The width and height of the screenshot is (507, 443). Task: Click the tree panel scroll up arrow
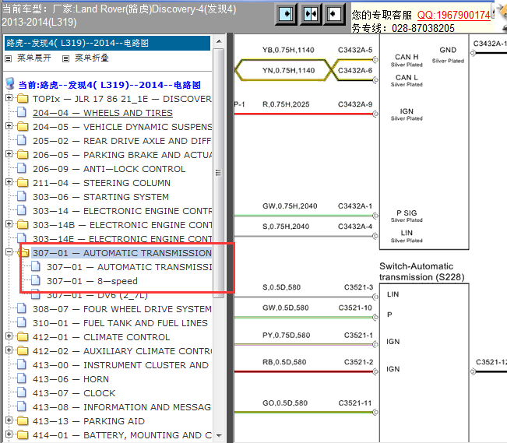tap(219, 41)
